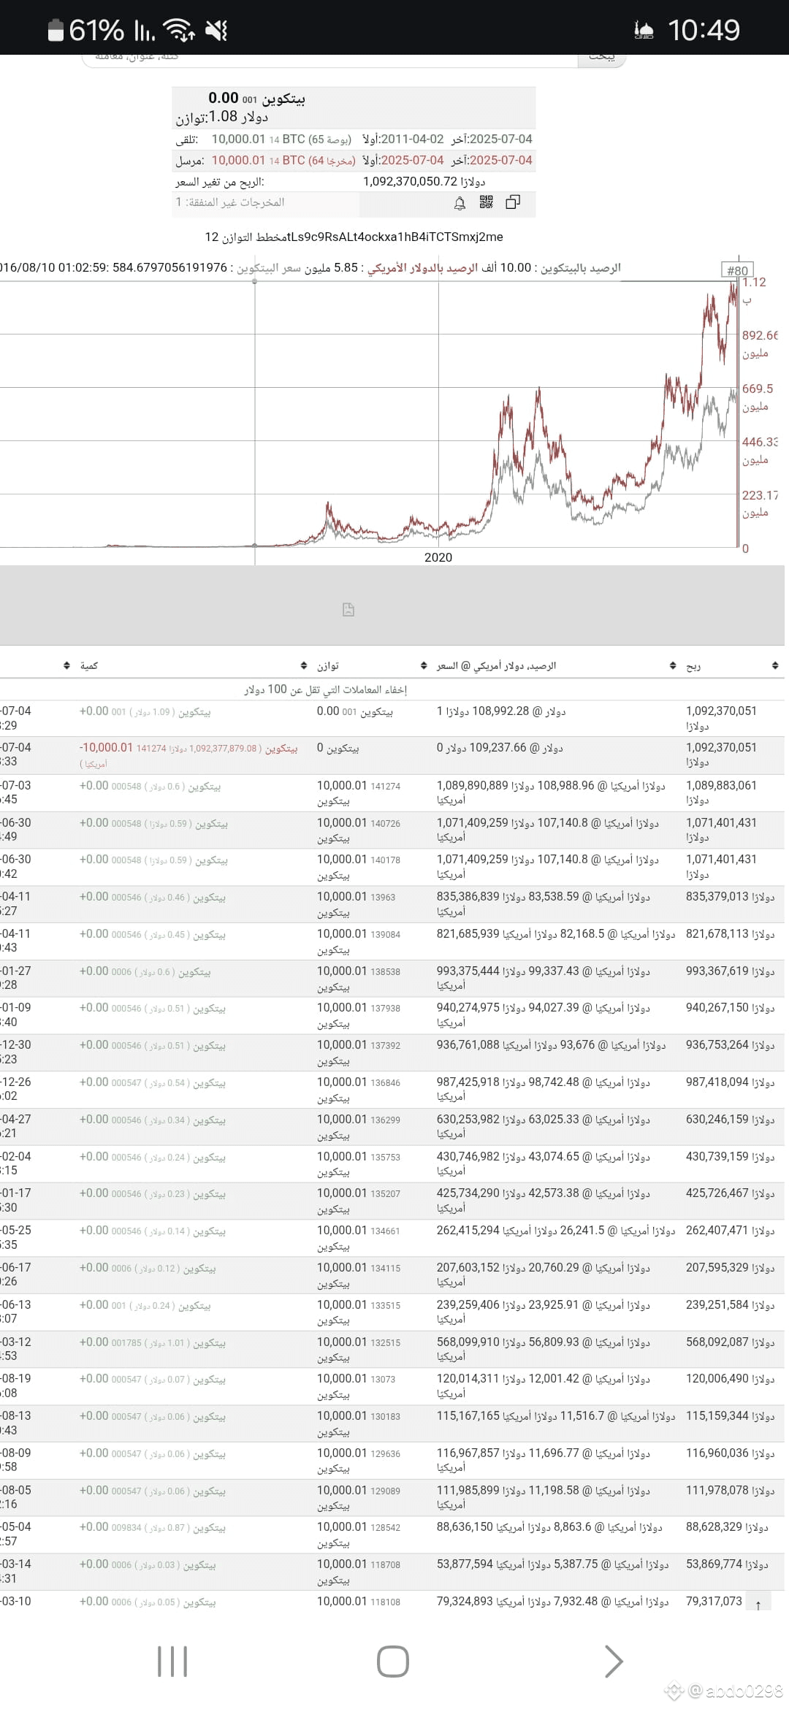Click the 223.17 million axis label
789x1709 pixels.
[x=760, y=503]
